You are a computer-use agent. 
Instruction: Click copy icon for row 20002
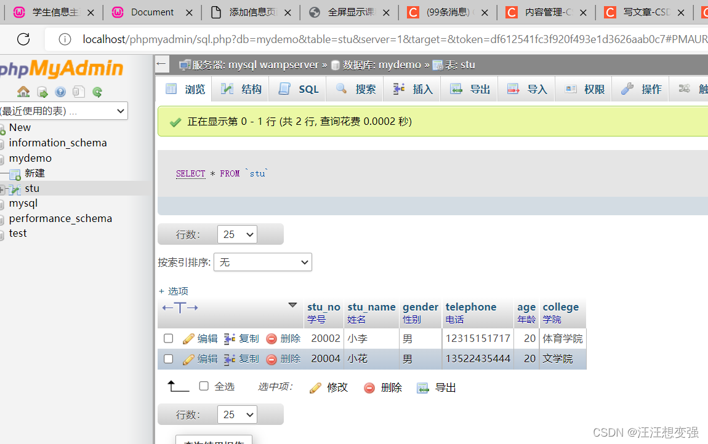point(230,338)
